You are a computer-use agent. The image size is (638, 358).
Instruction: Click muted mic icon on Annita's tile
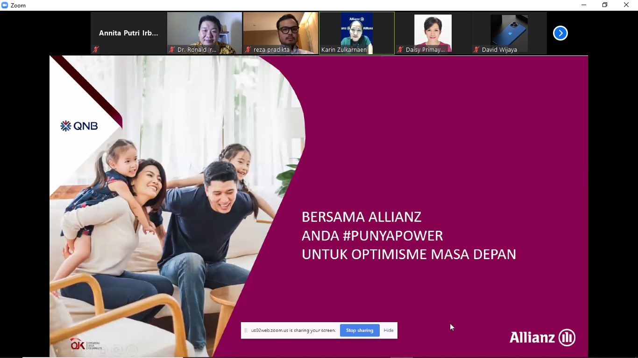tap(96, 49)
